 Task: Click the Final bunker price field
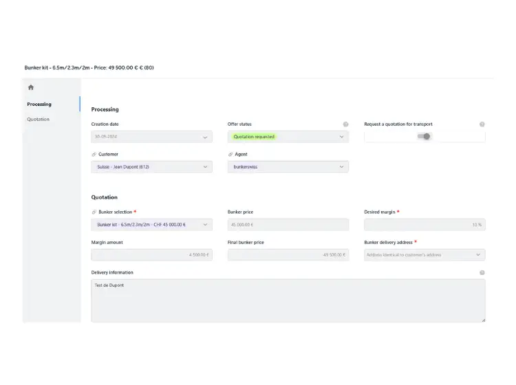288,254
